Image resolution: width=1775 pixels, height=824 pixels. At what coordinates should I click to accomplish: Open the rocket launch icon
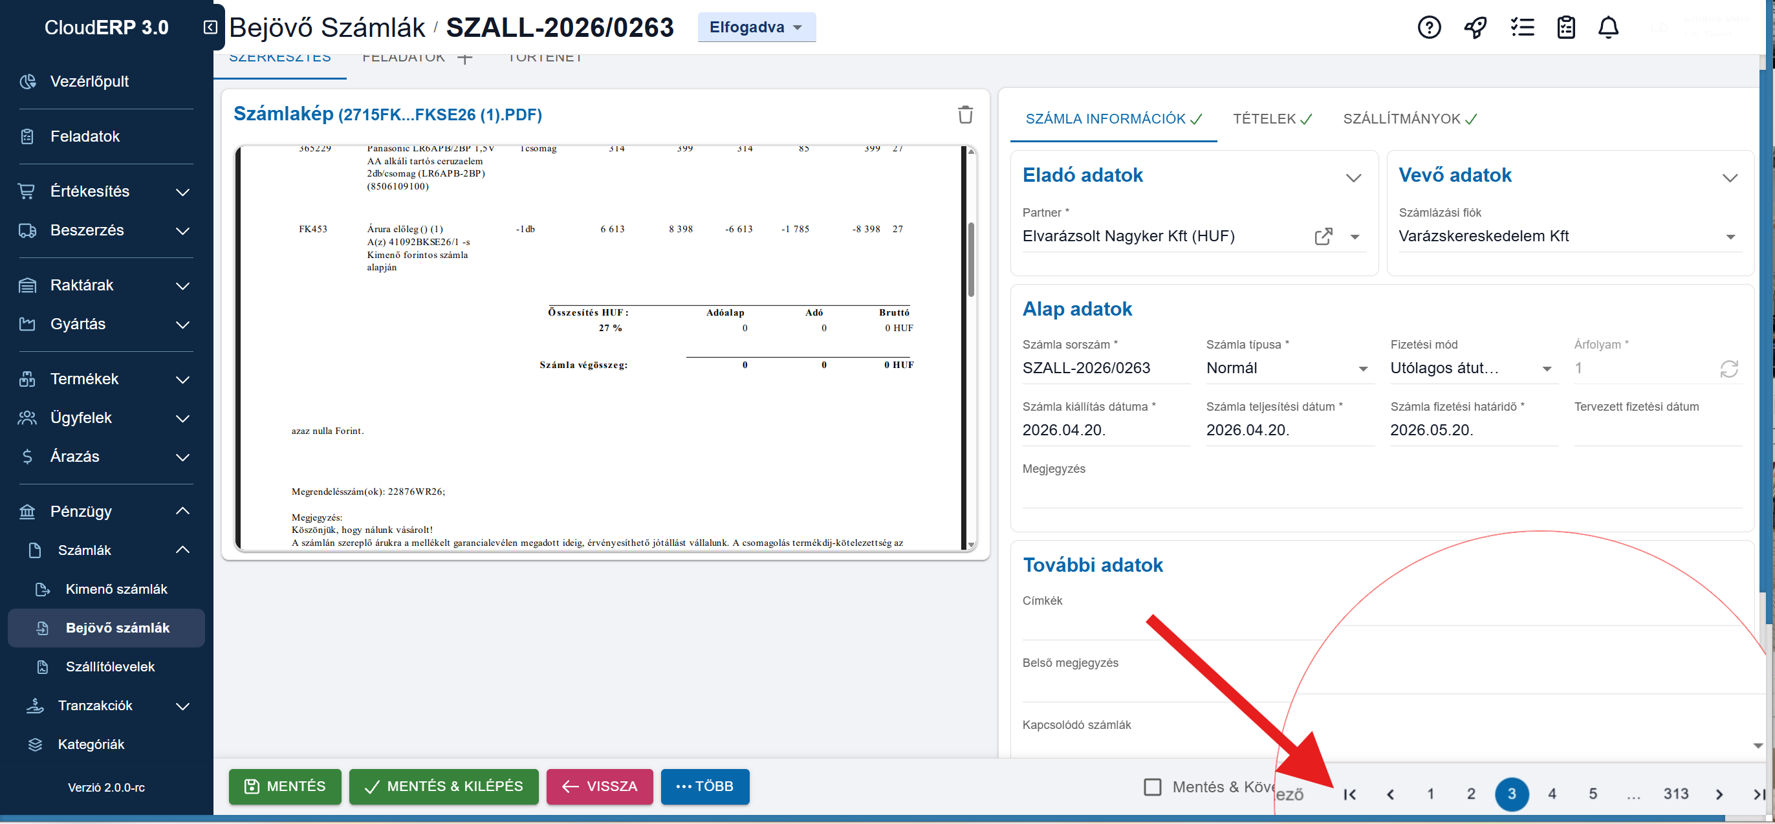click(x=1475, y=28)
